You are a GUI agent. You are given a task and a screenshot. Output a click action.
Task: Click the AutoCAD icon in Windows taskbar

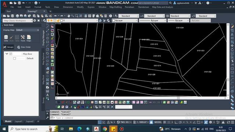(x=96, y=129)
